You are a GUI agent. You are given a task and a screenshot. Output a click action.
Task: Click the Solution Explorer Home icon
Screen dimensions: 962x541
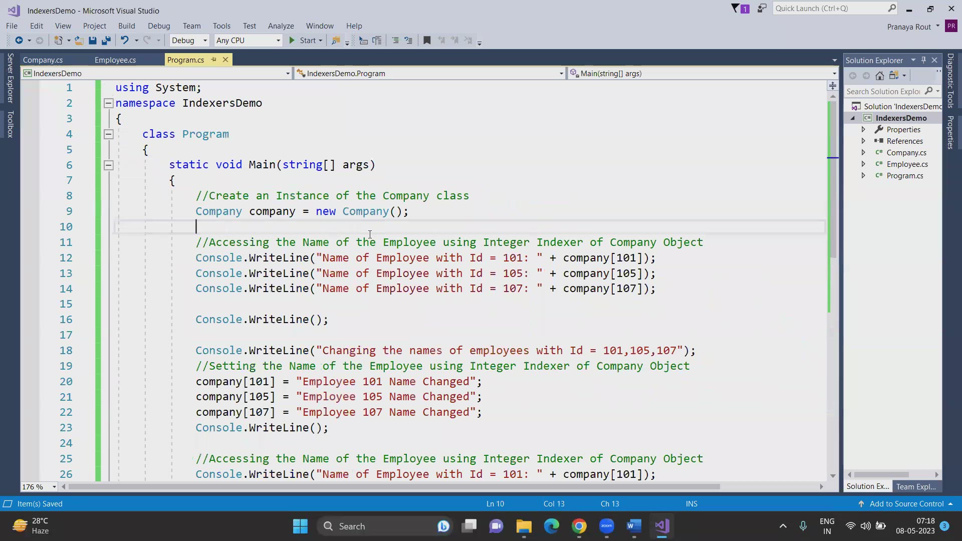click(x=879, y=76)
